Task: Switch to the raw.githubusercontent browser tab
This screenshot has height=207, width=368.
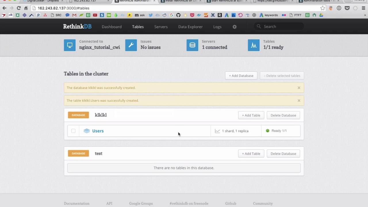Action: click(273, 1)
